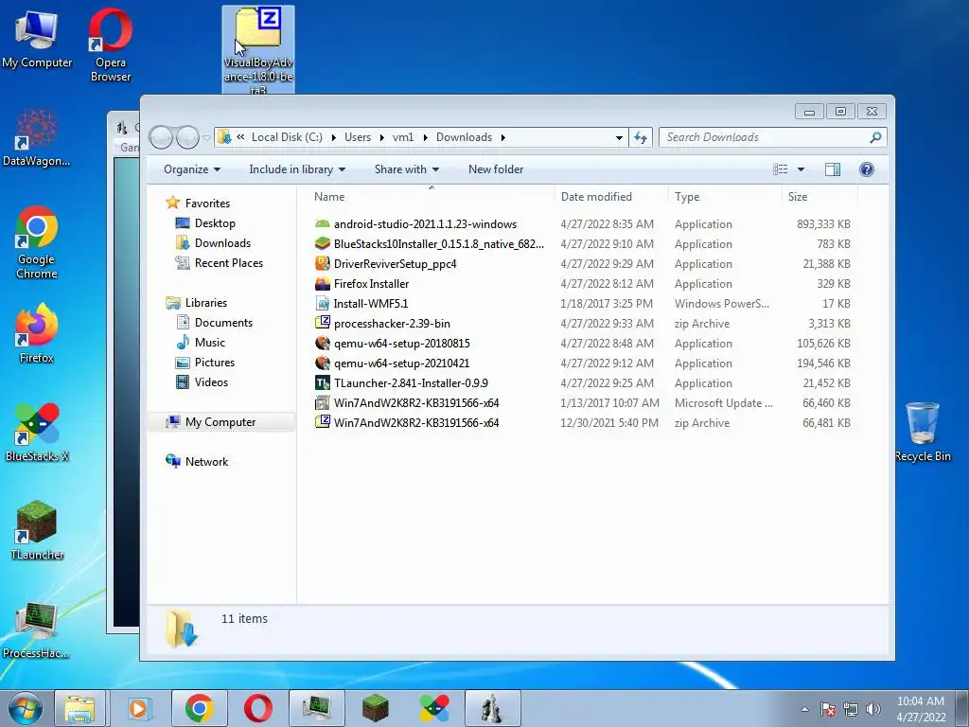The image size is (969, 727).
Task: Click the Windows Start button
Action: pyautogui.click(x=25, y=708)
